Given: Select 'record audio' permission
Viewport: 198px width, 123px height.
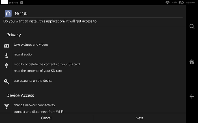Looking at the screenshot, I should click(23, 54).
